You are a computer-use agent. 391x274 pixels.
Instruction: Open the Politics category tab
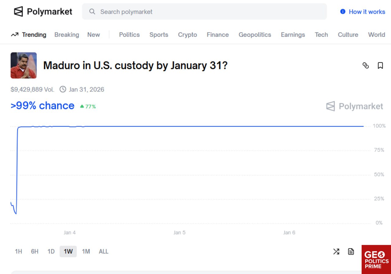click(129, 35)
